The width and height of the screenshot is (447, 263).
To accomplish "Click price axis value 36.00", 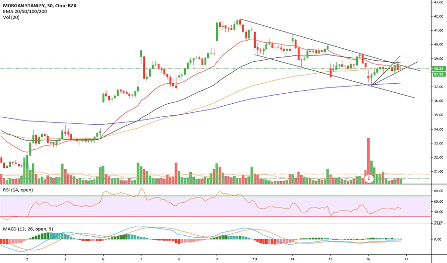I will pos(438,101).
